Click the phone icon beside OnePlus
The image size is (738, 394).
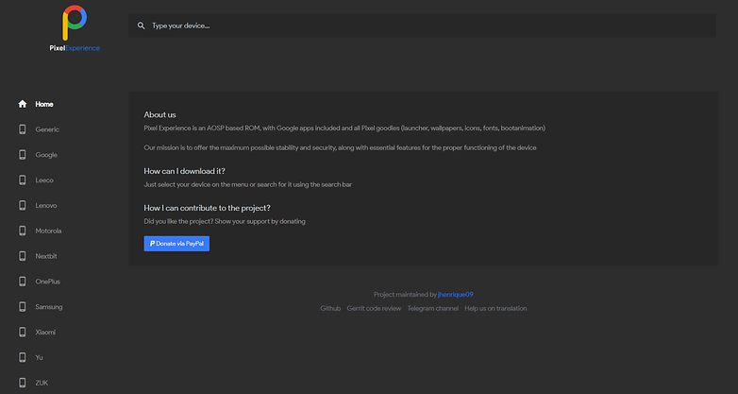(22, 282)
